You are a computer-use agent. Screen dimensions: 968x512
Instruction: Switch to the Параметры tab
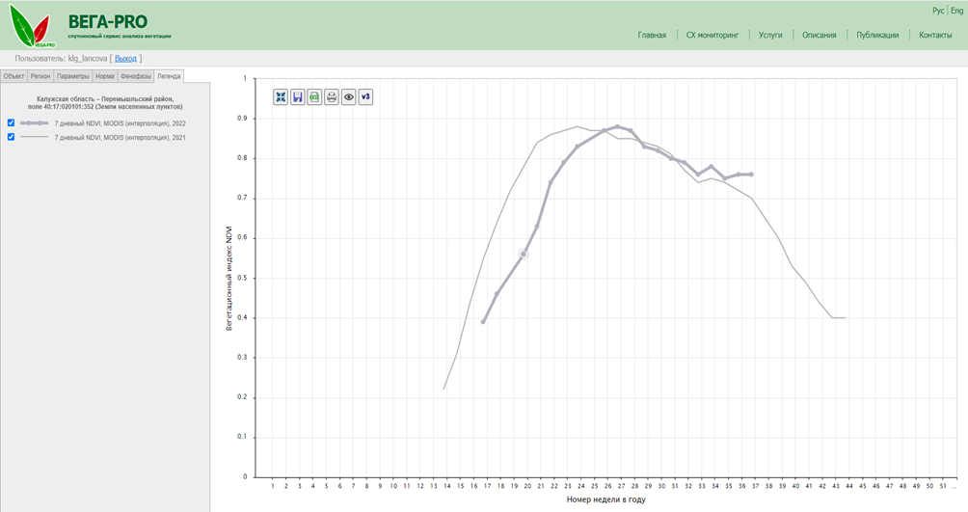tap(73, 76)
